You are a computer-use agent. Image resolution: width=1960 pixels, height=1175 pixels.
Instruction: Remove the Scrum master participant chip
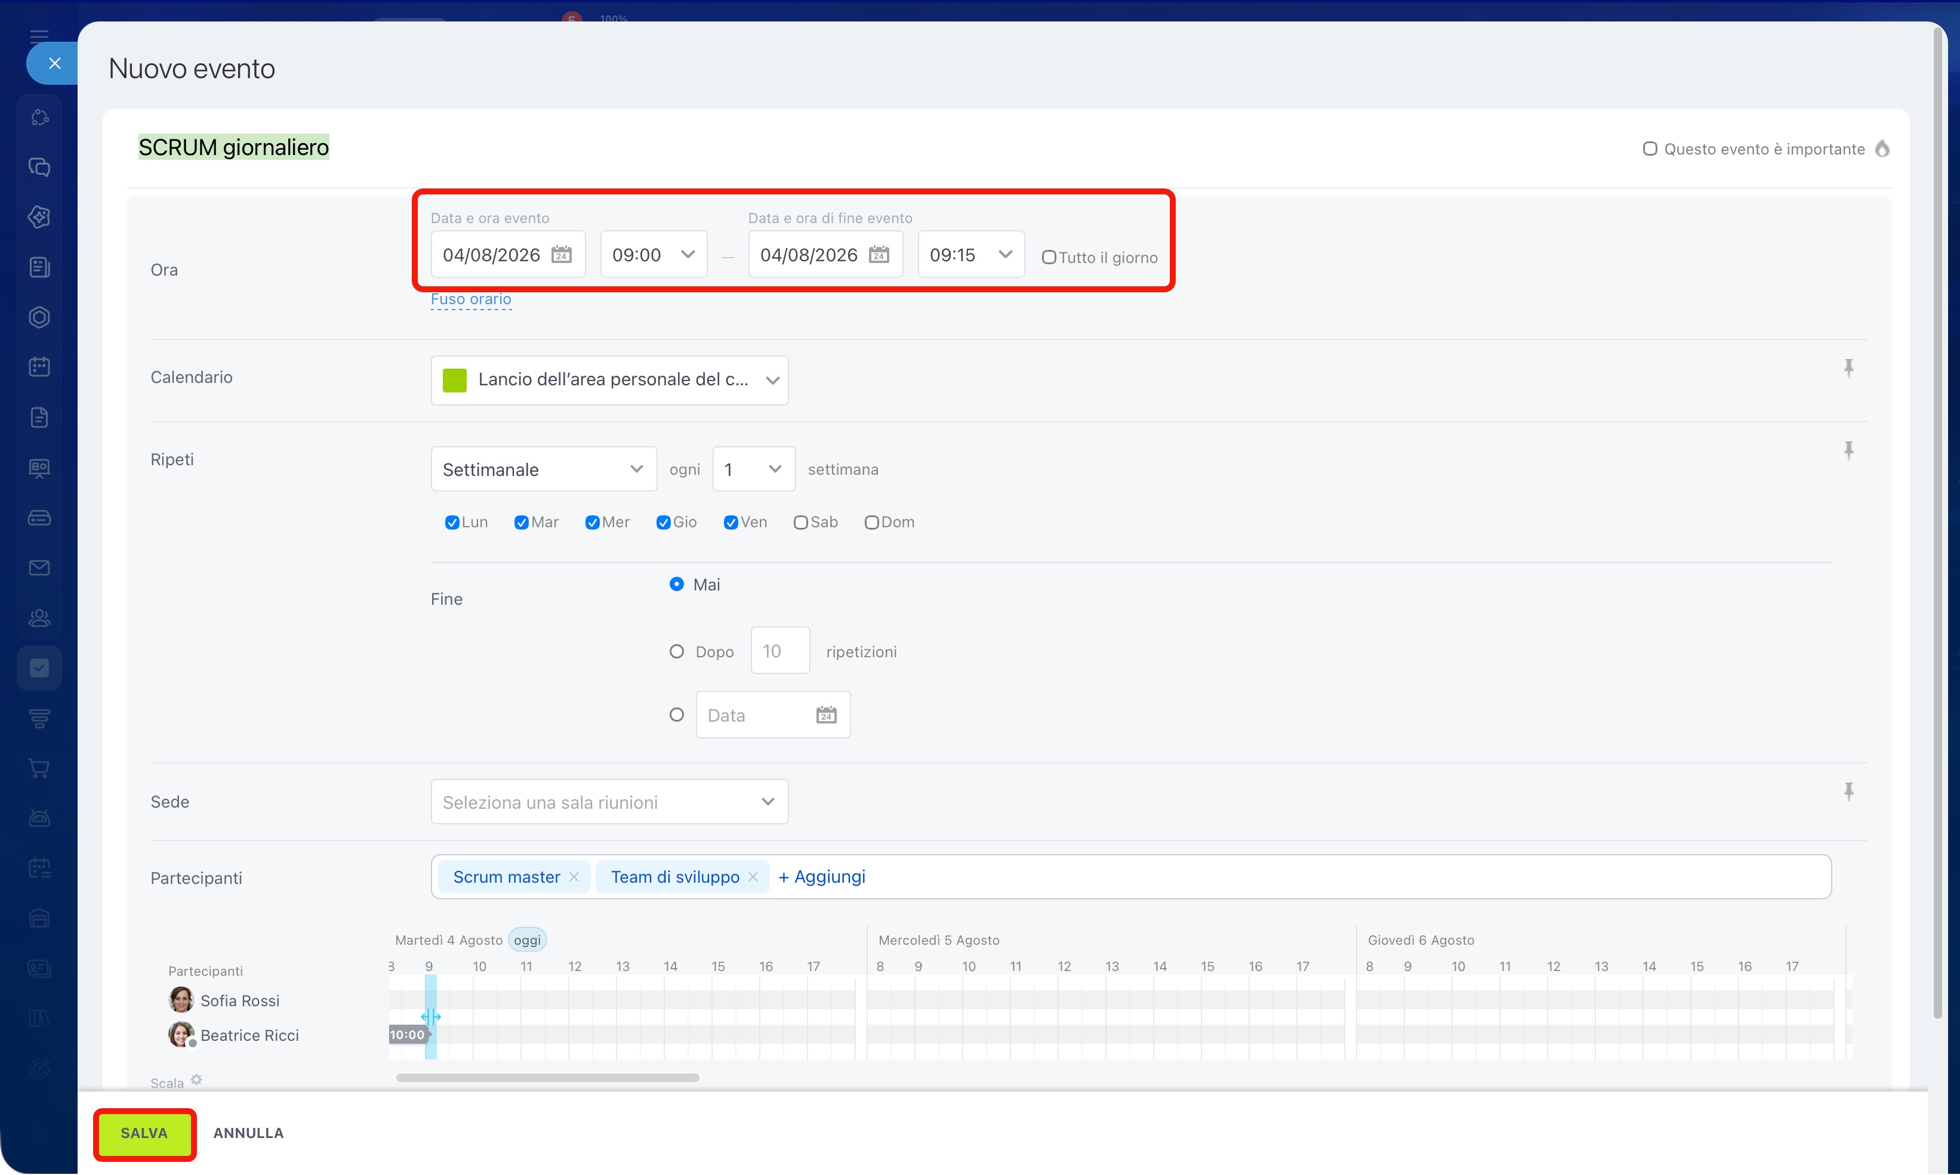pyautogui.click(x=574, y=877)
